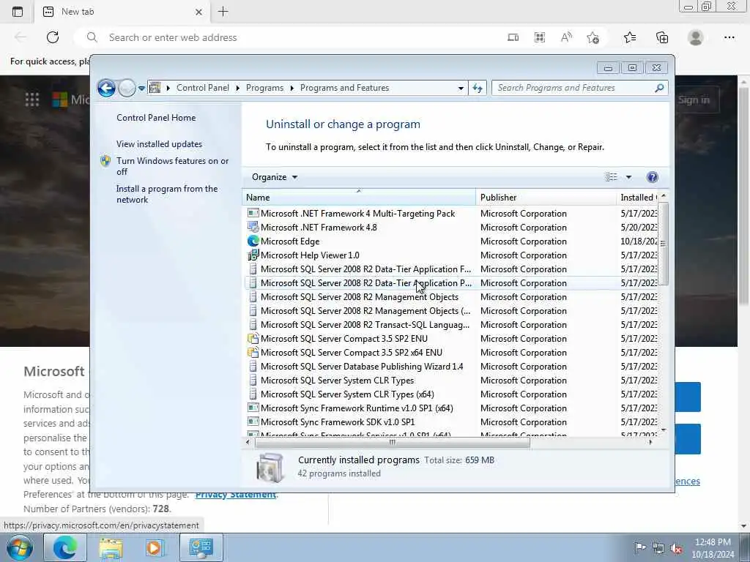Click the change view icon
This screenshot has height=562, width=750.
tap(612, 177)
